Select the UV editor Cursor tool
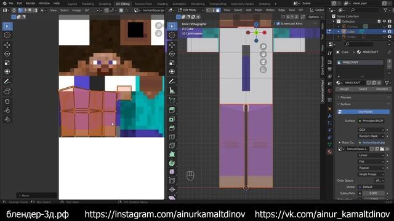 click(x=7, y=35)
